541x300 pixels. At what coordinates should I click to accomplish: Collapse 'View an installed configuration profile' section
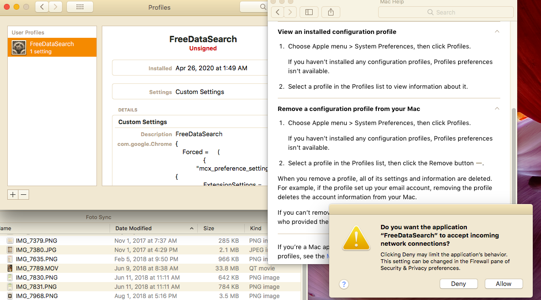click(497, 32)
